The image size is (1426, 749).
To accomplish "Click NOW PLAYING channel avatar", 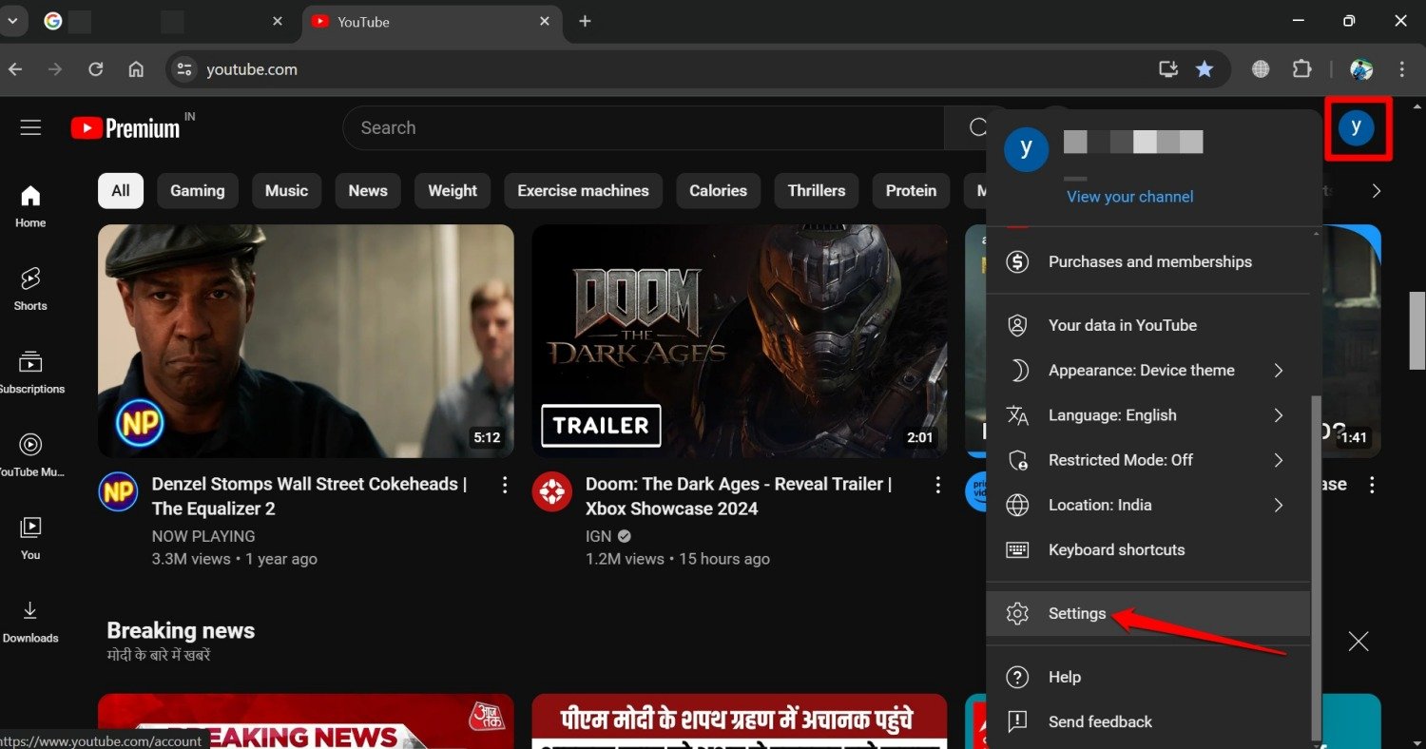I will tap(119, 491).
